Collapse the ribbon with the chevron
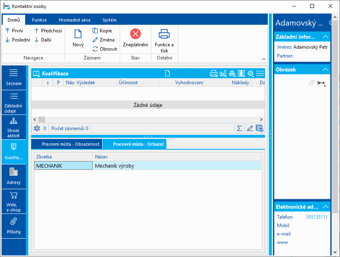Image resolution: width=340 pixels, height=257 pixels. [263, 59]
